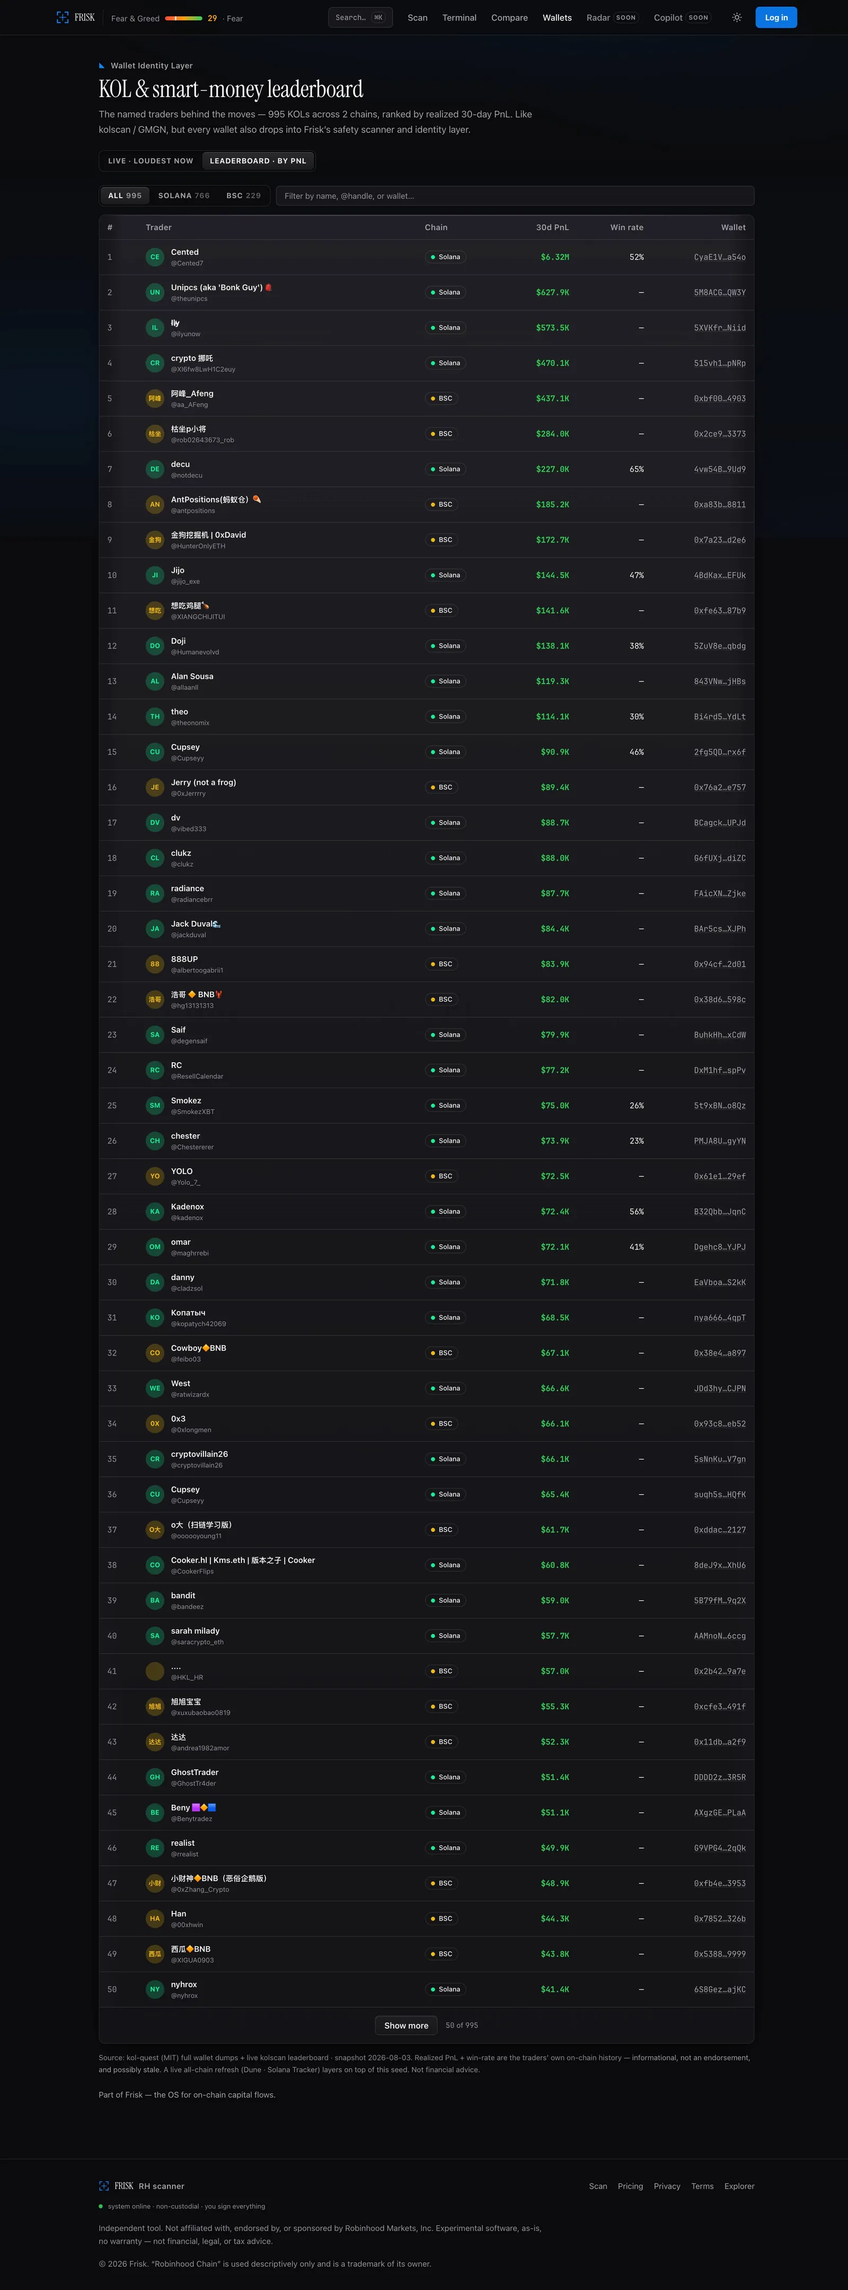Open the header Search box
This screenshot has width=848, height=2290.
pos(360,18)
